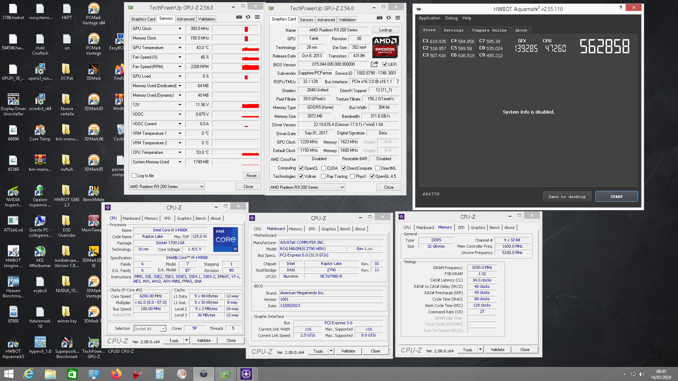Screen dimensions: 678x381
Task: Toggle the Vulkan checkbox
Action: point(301,176)
